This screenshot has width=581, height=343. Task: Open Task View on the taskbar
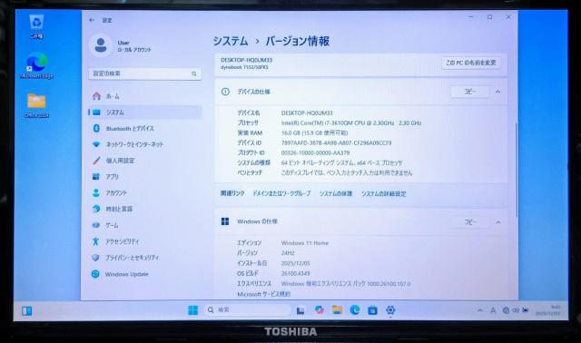300,310
